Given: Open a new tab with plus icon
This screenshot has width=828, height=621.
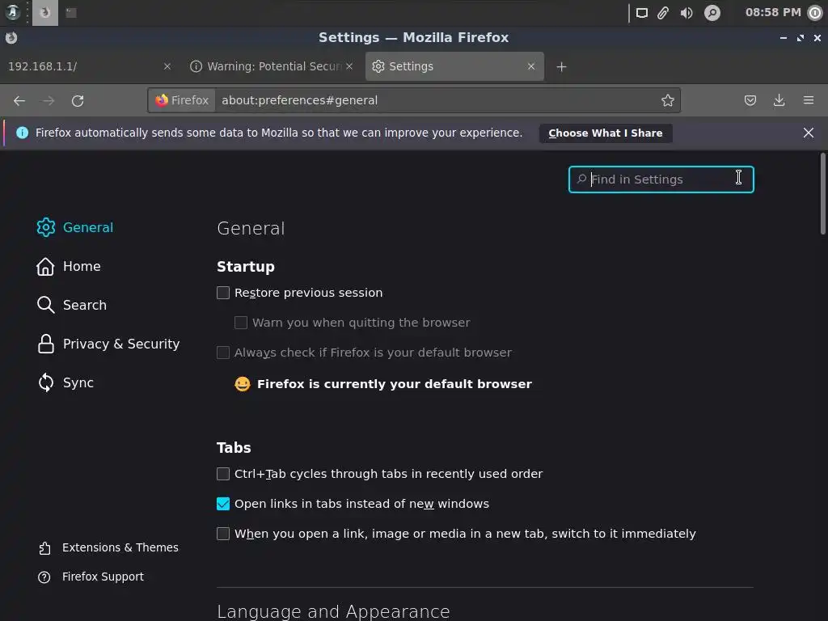Looking at the screenshot, I should 562,66.
